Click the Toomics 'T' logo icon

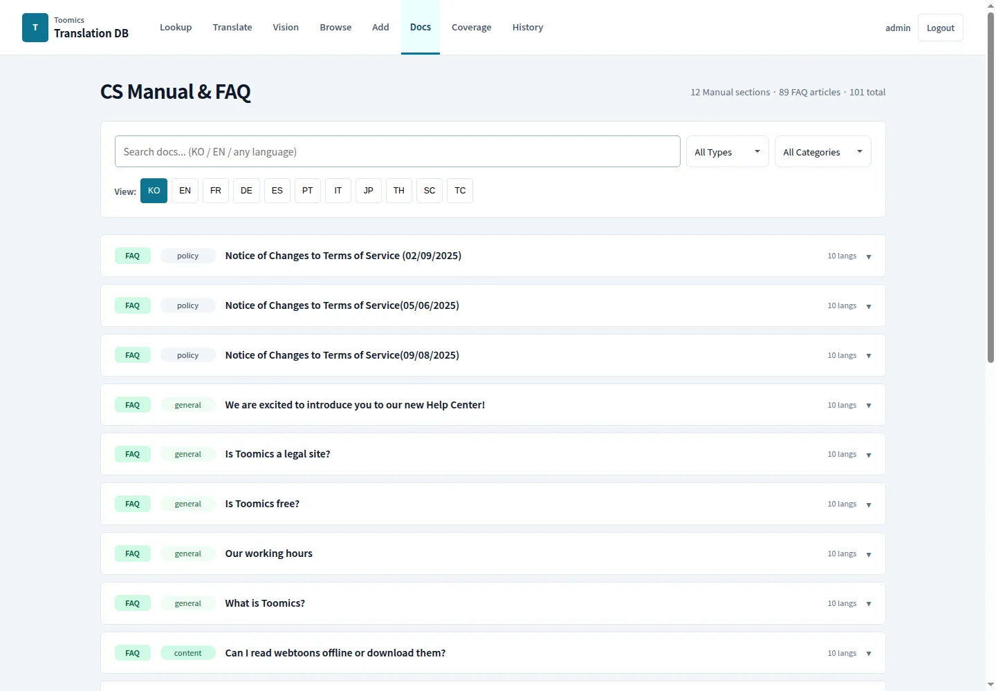[x=35, y=28]
